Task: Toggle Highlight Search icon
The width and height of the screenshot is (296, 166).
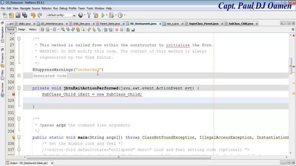Action: 78,30
